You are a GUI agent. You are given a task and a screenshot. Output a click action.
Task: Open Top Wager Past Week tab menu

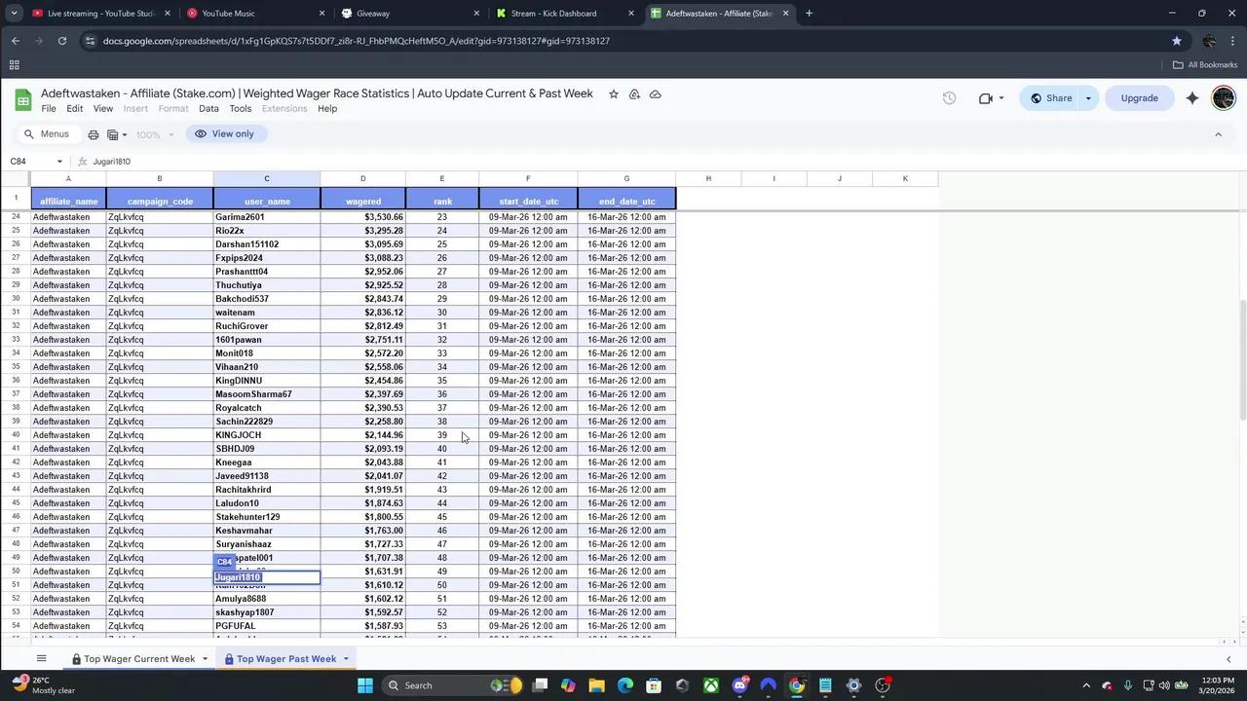pos(345,659)
